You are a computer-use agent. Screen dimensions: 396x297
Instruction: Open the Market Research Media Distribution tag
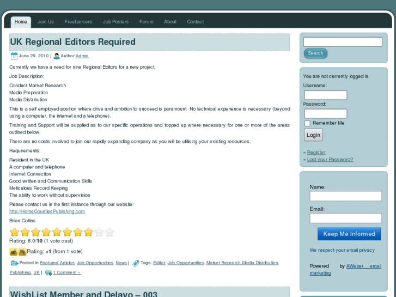click(242, 263)
